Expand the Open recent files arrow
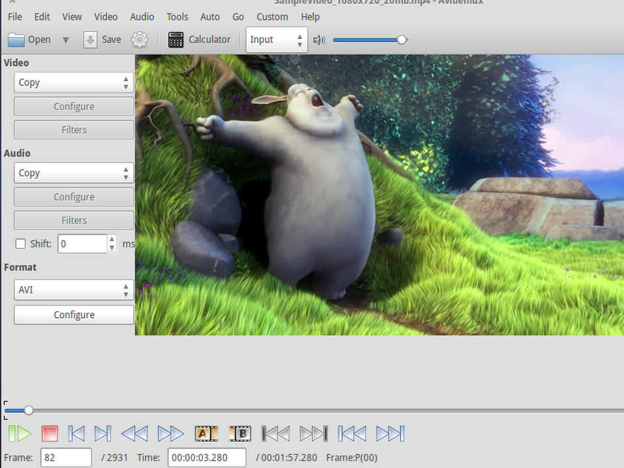The height and width of the screenshot is (468, 624). 66,40
